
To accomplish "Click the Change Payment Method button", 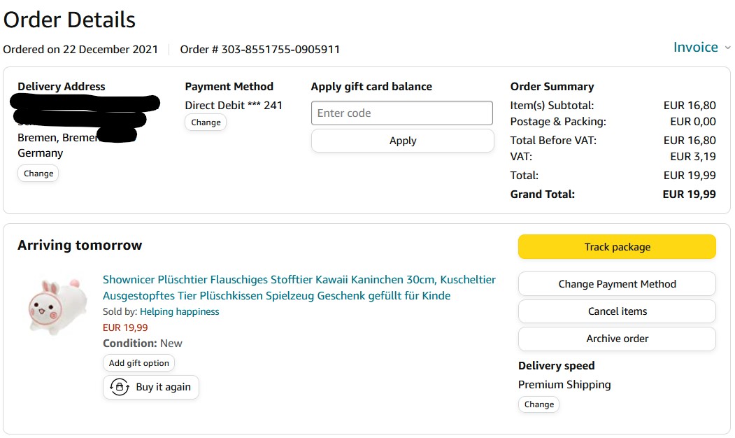I will click(x=617, y=284).
